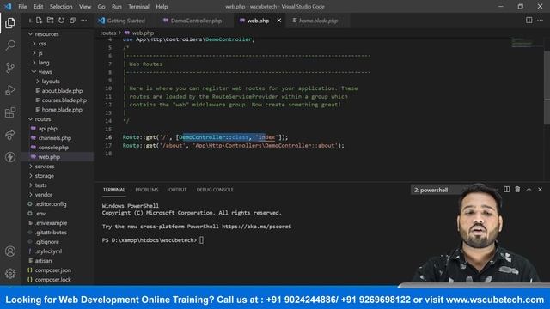Open the Terminal menu
The width and height of the screenshot is (550, 309).
tap(138, 7)
